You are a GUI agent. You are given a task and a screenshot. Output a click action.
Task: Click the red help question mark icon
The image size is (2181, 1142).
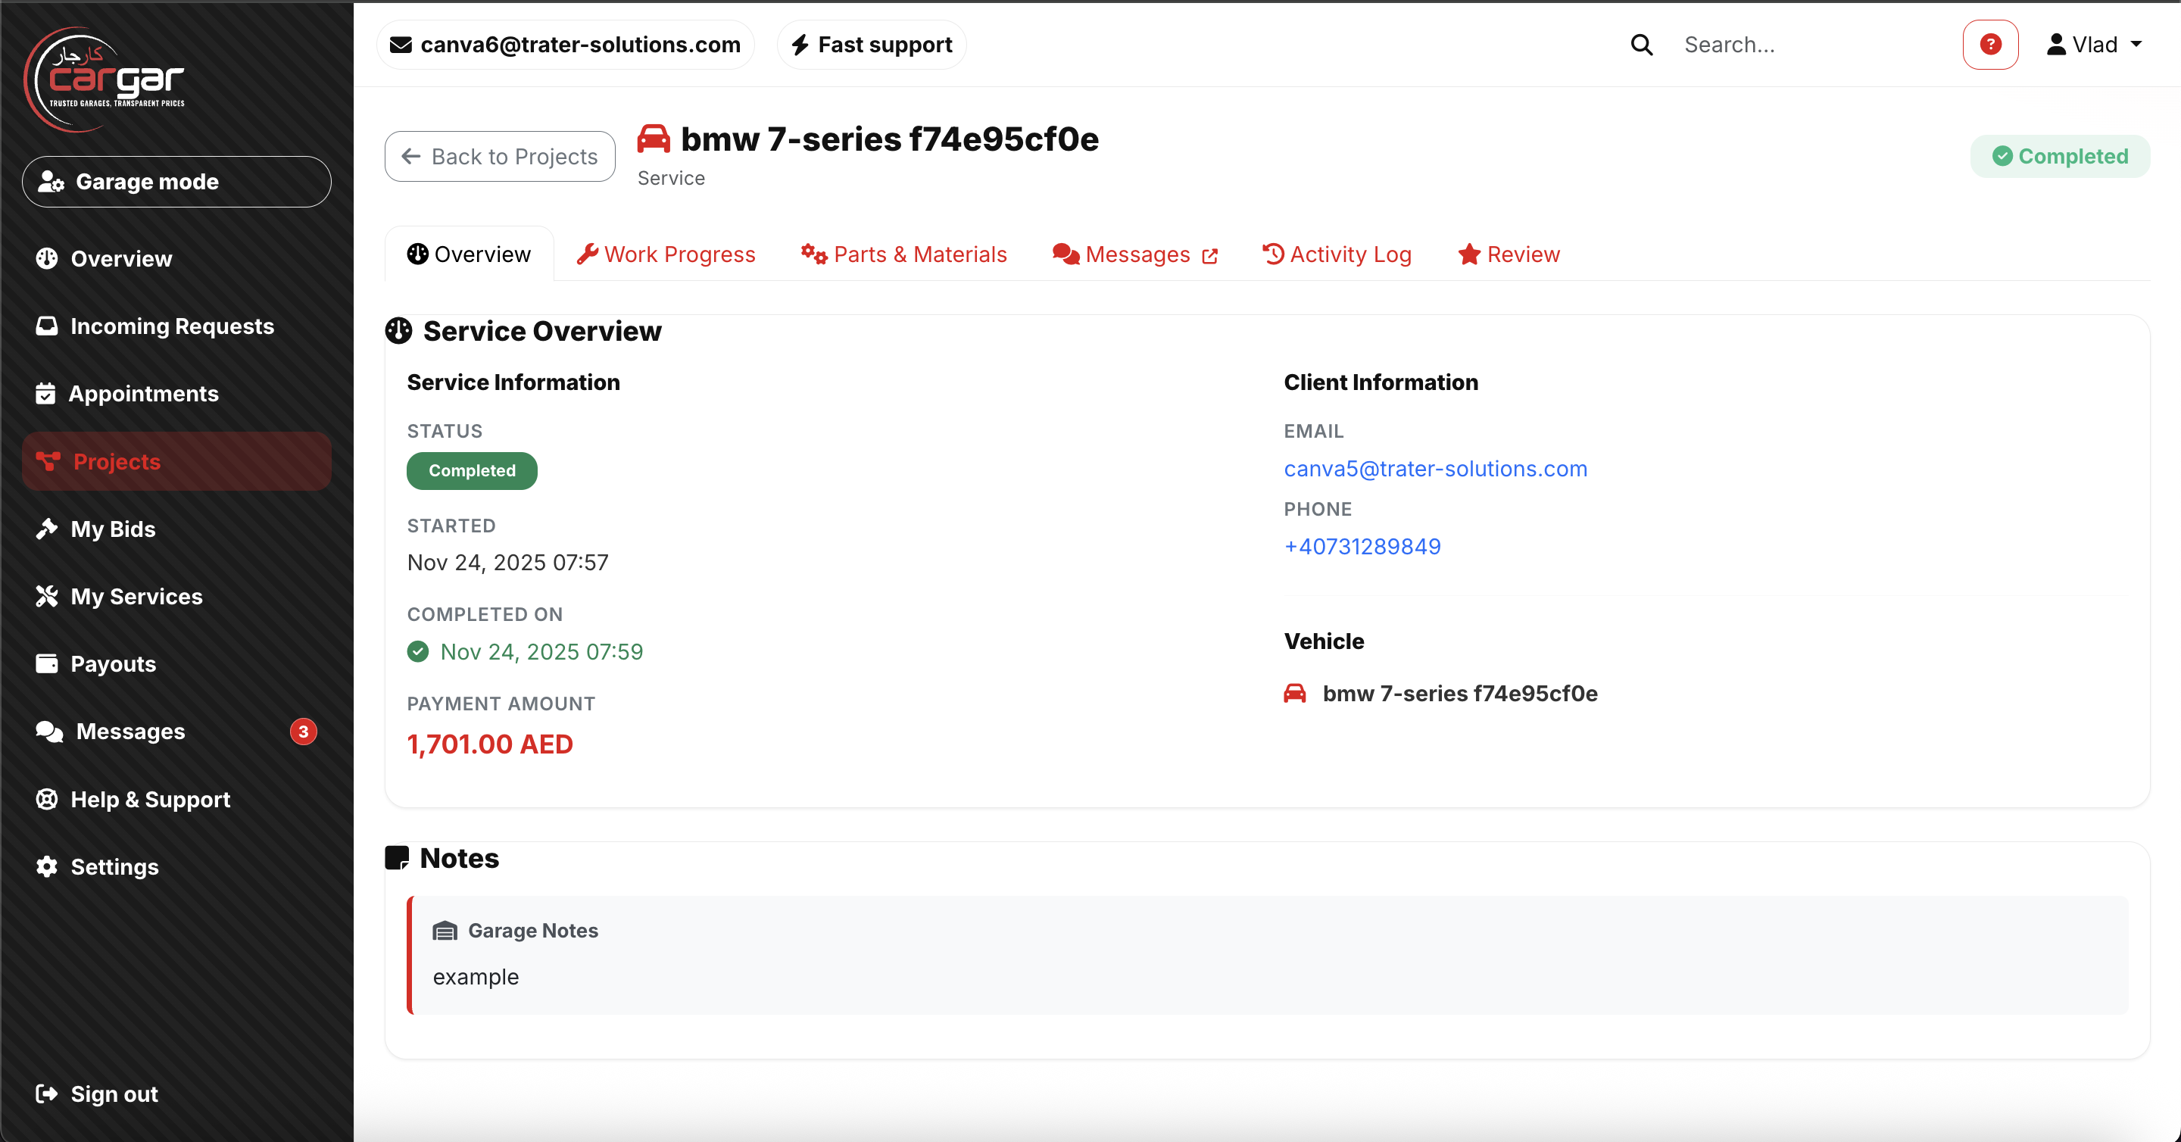[1990, 44]
